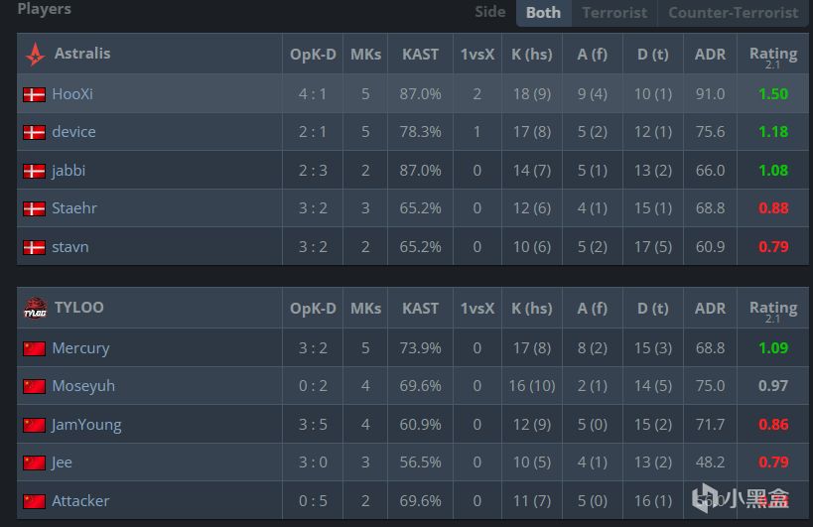Click the Chinese flag beside JamYoung

point(35,425)
